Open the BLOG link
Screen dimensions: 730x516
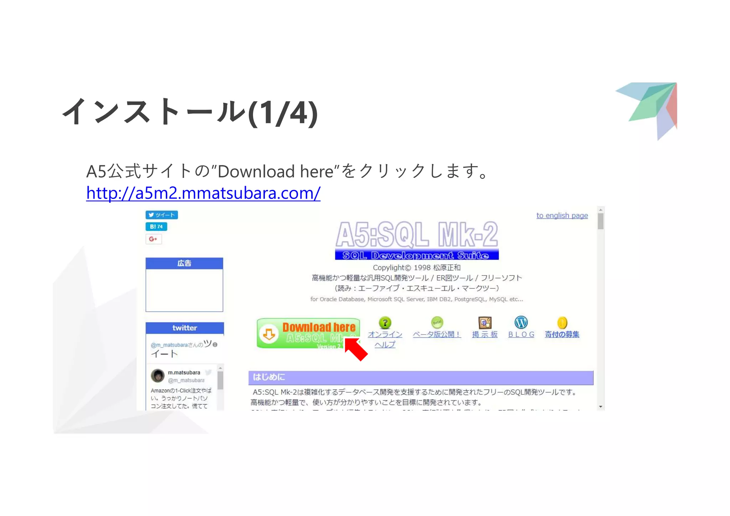pos(521,334)
